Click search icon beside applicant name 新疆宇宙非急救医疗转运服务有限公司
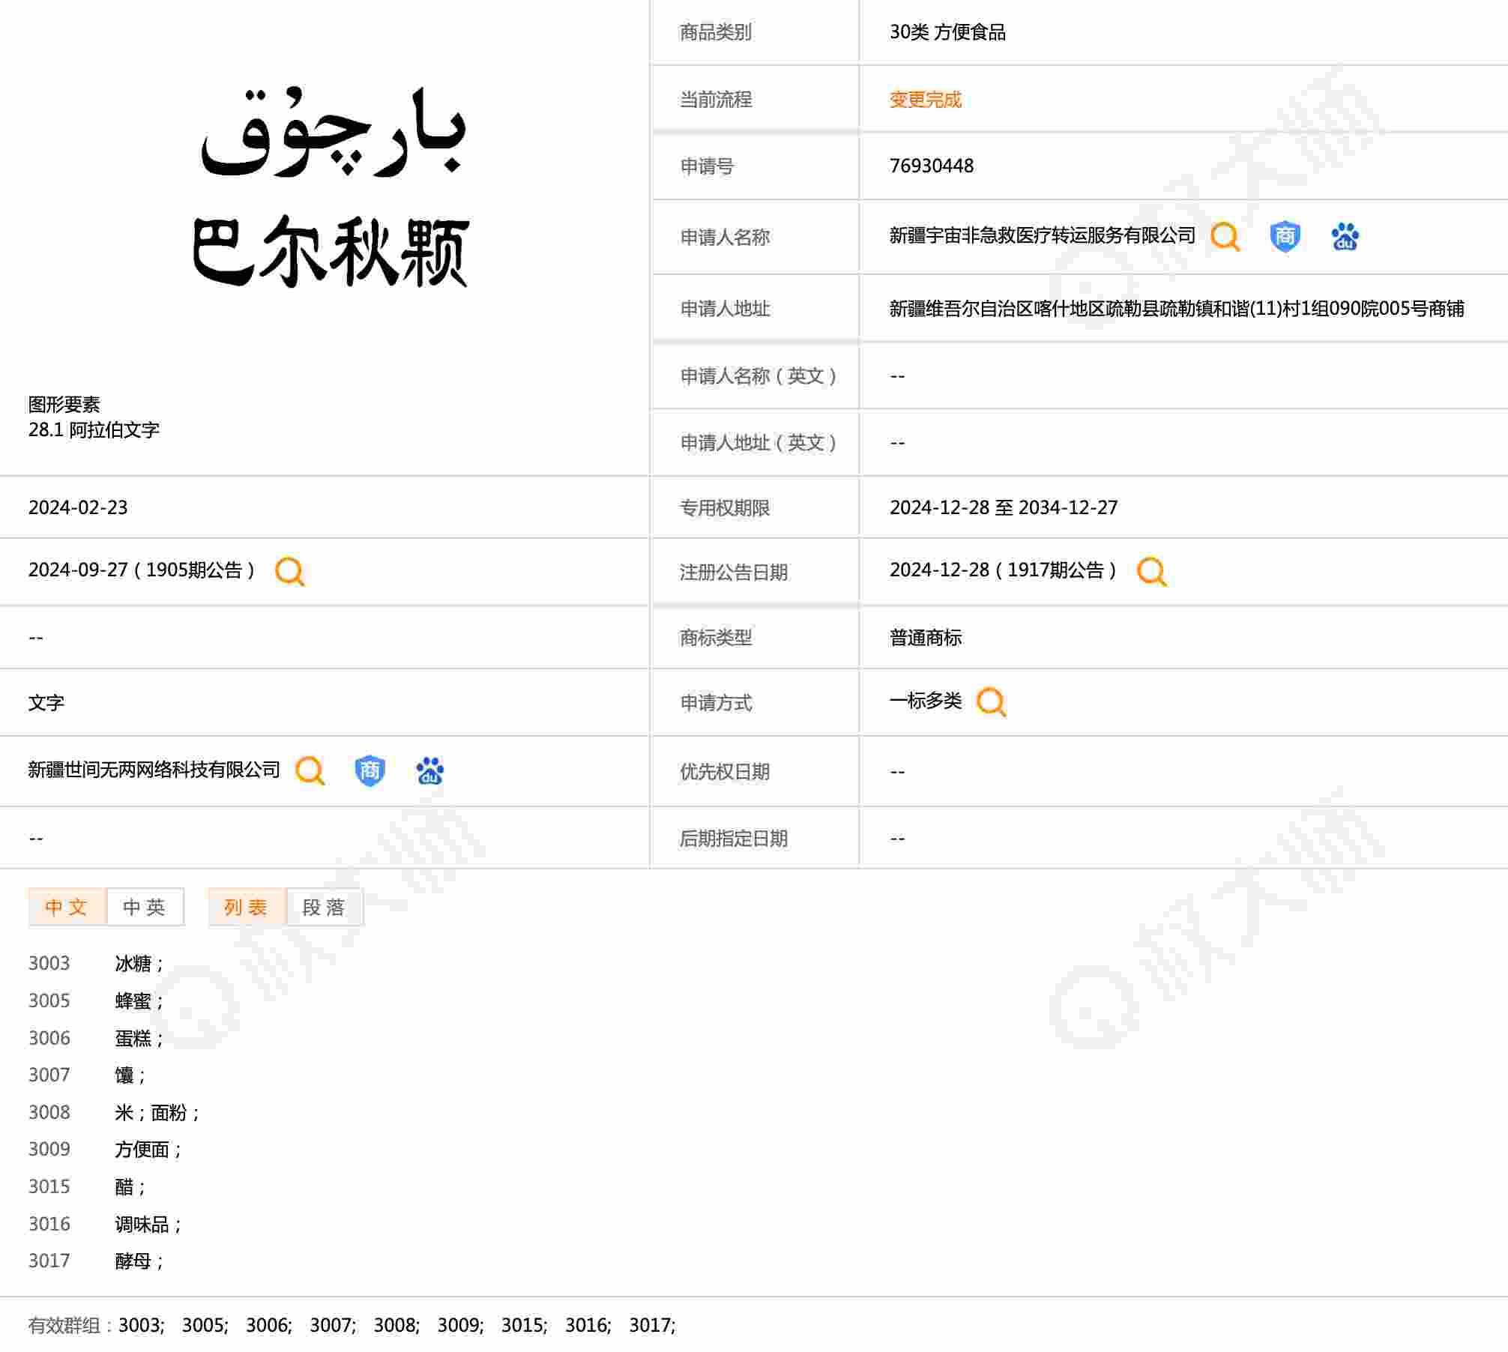Image resolution: width=1508 pixels, height=1352 pixels. 1225,237
